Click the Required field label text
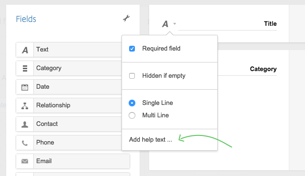Image resolution: width=305 pixels, height=176 pixels. [x=161, y=48]
